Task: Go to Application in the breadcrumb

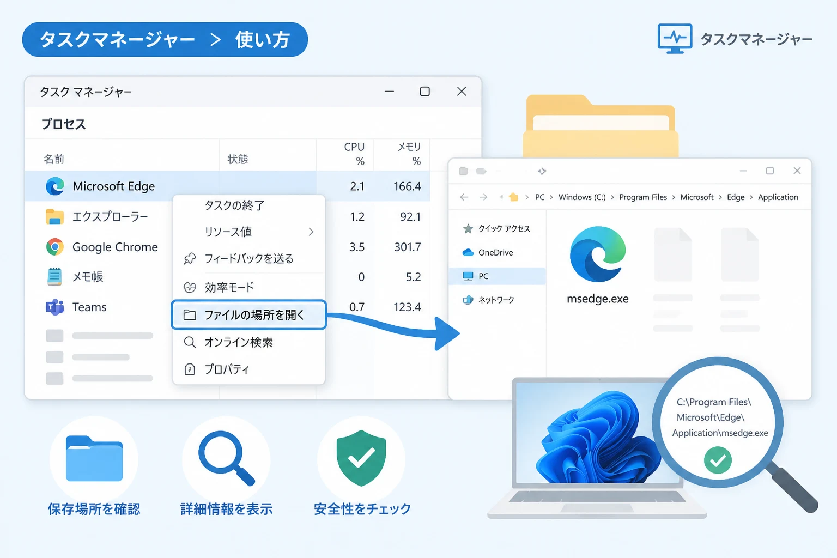Action: coord(778,197)
